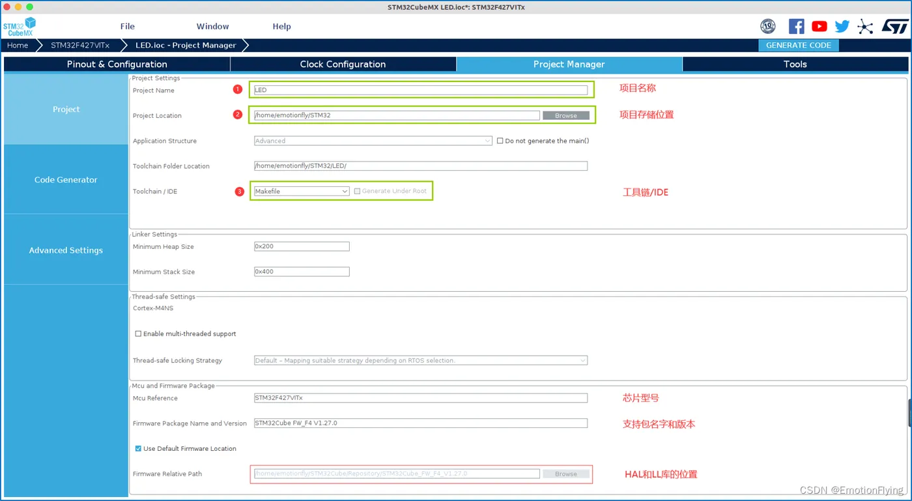Click the 'Toolchain / IDE' label

(x=154, y=192)
